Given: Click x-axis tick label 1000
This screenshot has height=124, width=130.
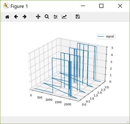Looking at the screenshot, I should point(49,100).
